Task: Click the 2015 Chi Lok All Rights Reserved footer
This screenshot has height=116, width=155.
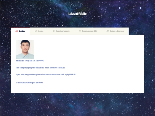Action: 30,82
